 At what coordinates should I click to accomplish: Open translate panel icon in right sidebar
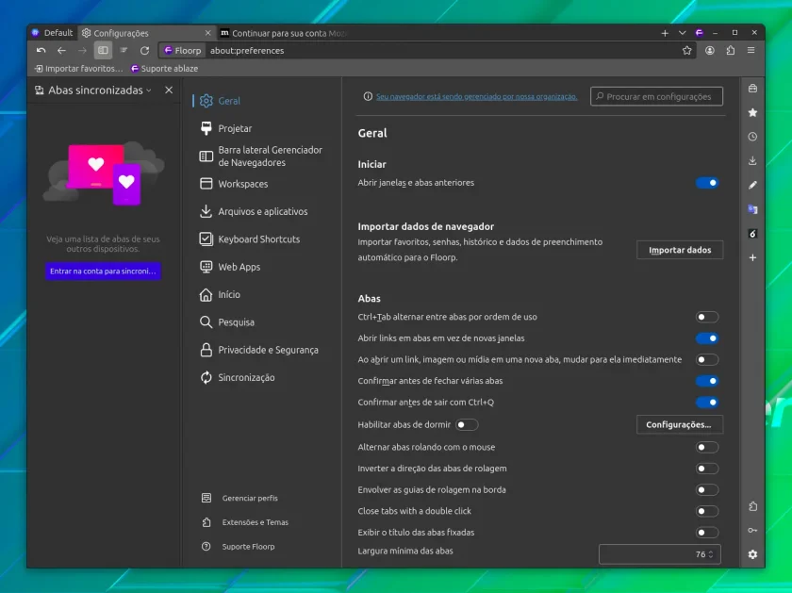point(752,209)
